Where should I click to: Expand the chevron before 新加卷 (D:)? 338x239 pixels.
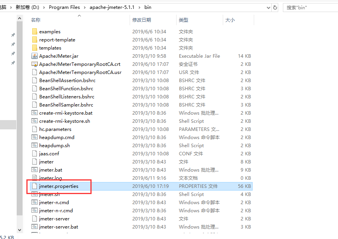coord(11,7)
